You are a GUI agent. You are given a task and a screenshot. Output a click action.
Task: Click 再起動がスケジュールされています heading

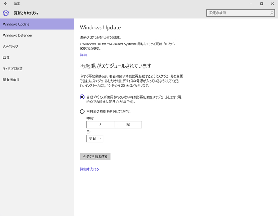click(x=115, y=66)
